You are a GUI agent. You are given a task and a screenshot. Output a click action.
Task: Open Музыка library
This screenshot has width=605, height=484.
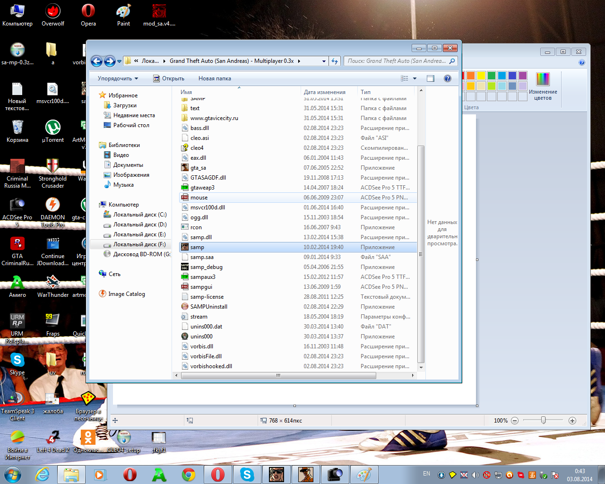point(123,185)
